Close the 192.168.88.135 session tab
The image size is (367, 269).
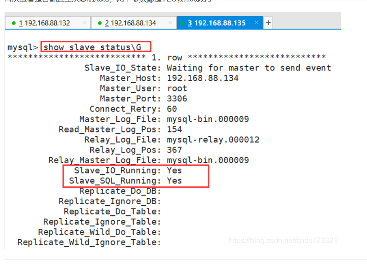click(256, 23)
